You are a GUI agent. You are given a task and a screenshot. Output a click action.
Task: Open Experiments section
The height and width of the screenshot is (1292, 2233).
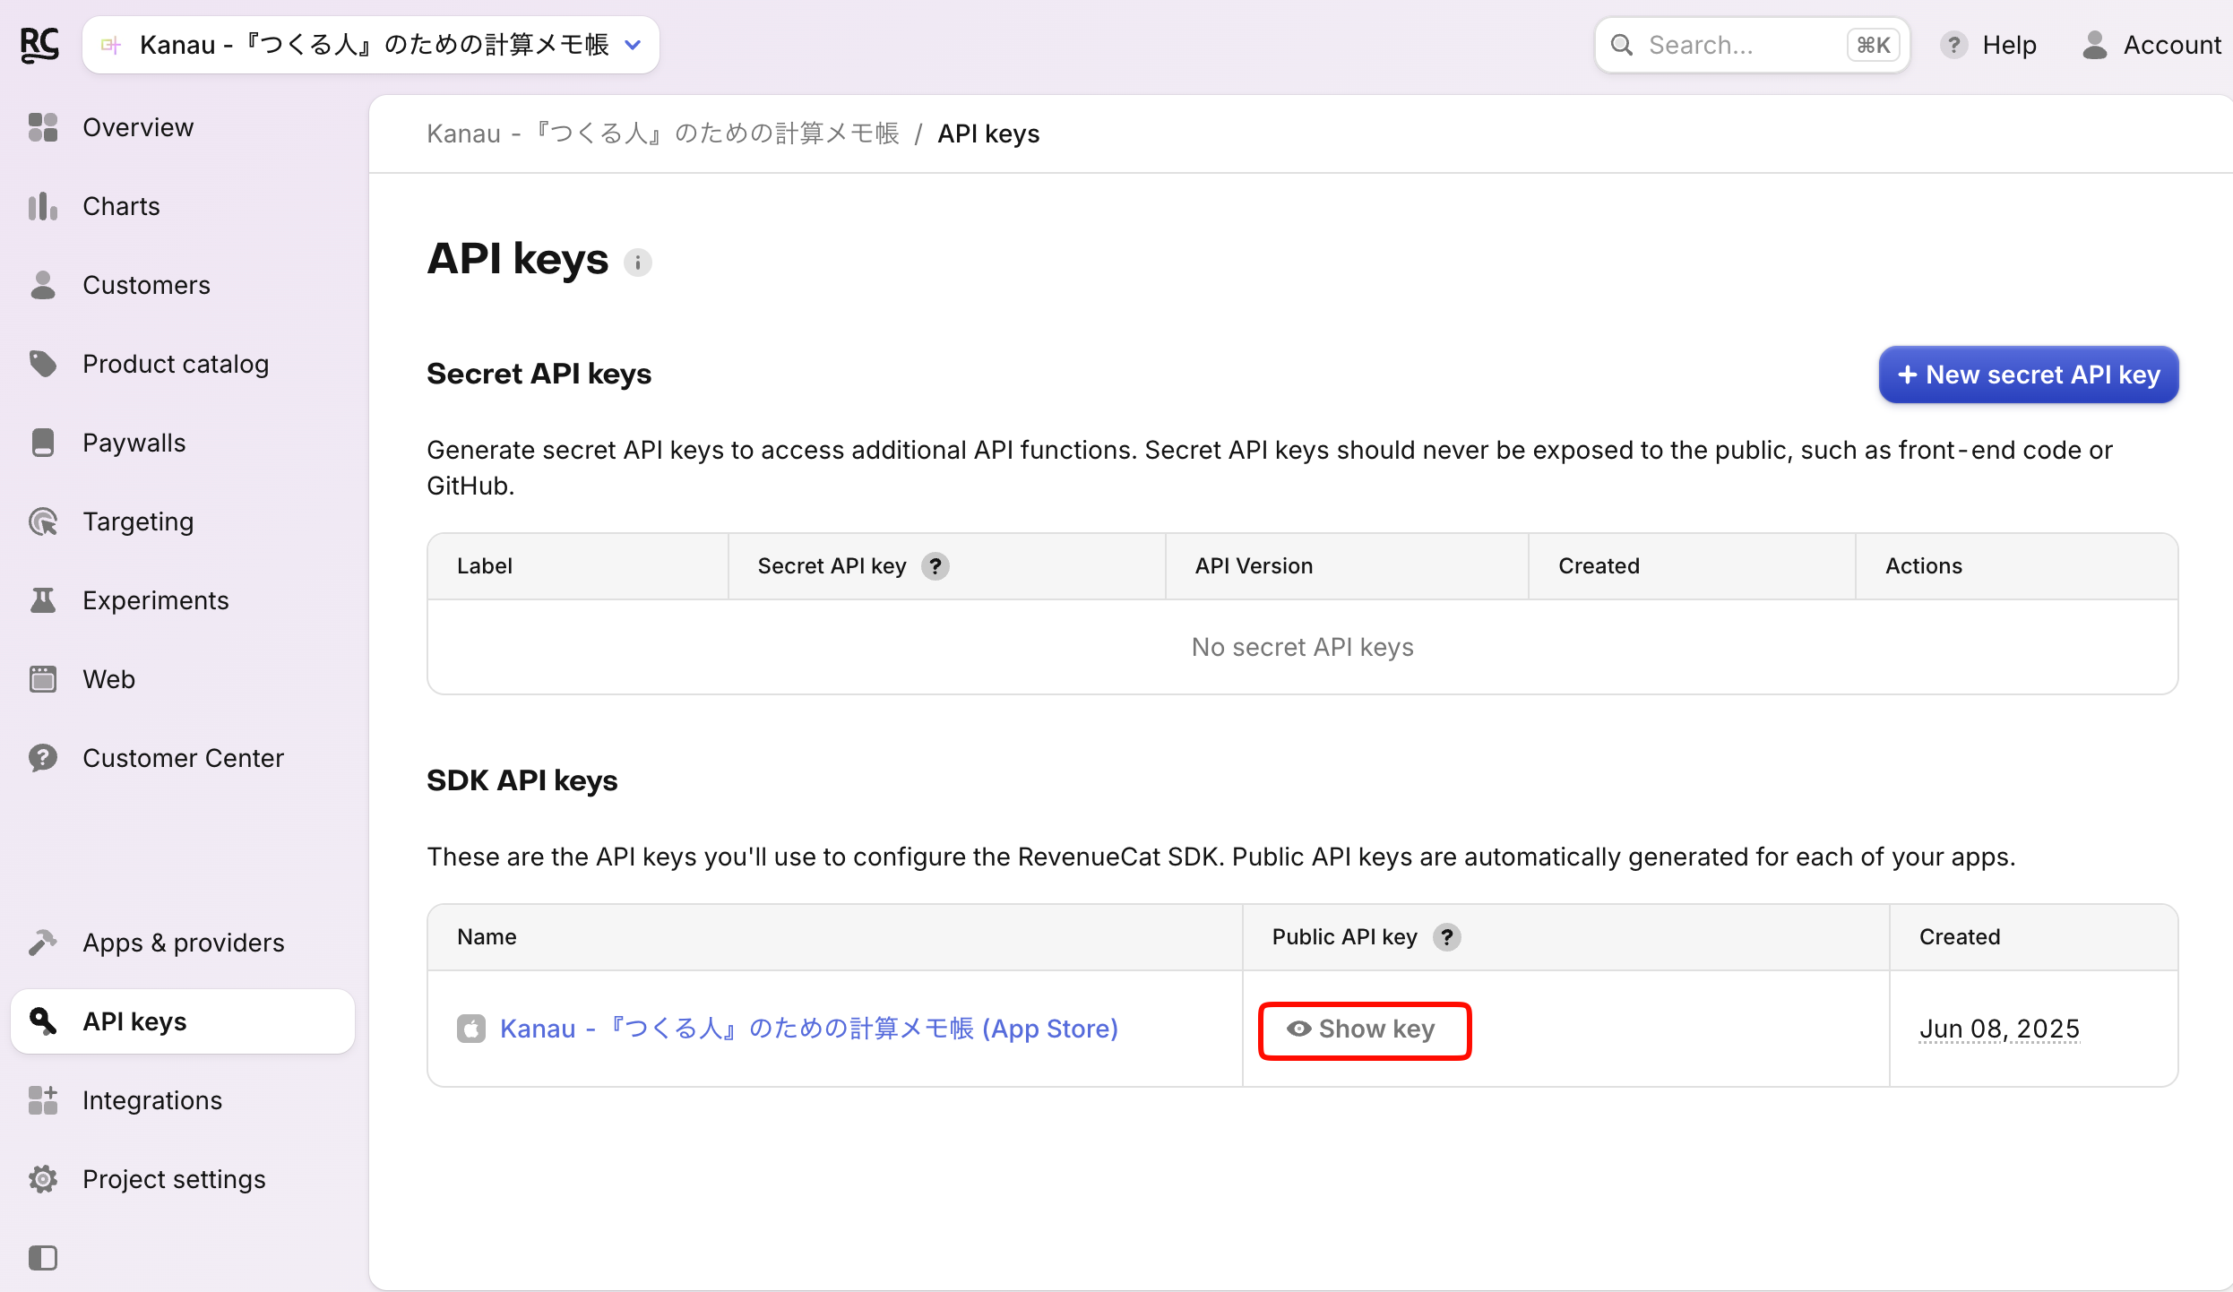[156, 600]
